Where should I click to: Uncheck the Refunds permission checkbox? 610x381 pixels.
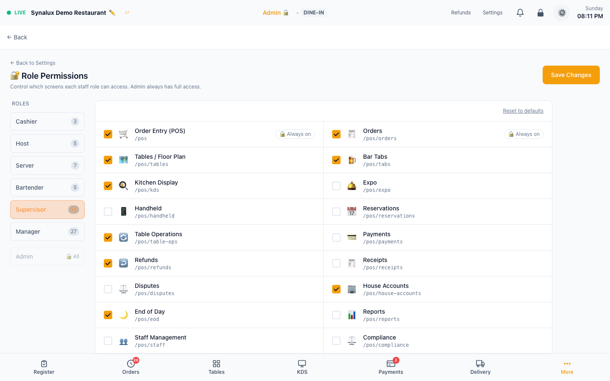[x=108, y=263]
